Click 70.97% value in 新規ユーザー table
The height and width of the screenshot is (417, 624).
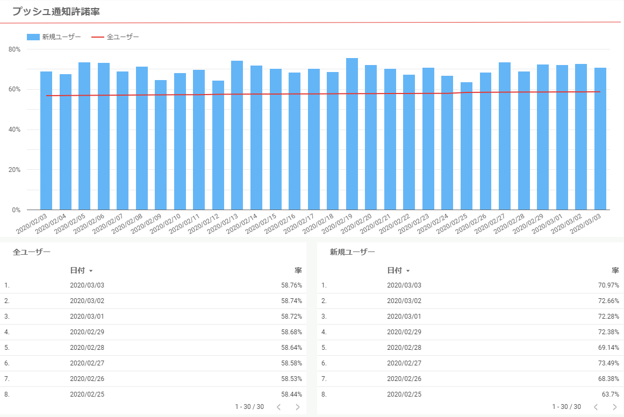pyautogui.click(x=608, y=285)
